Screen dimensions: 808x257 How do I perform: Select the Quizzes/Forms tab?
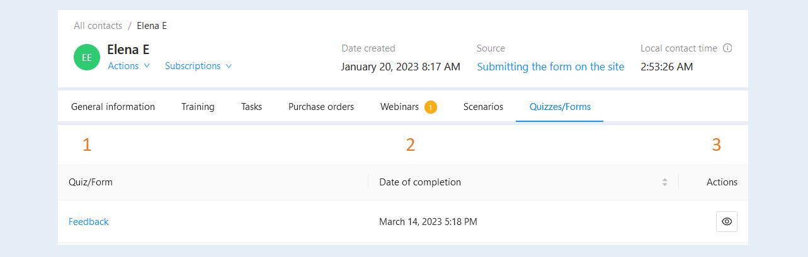pos(560,107)
